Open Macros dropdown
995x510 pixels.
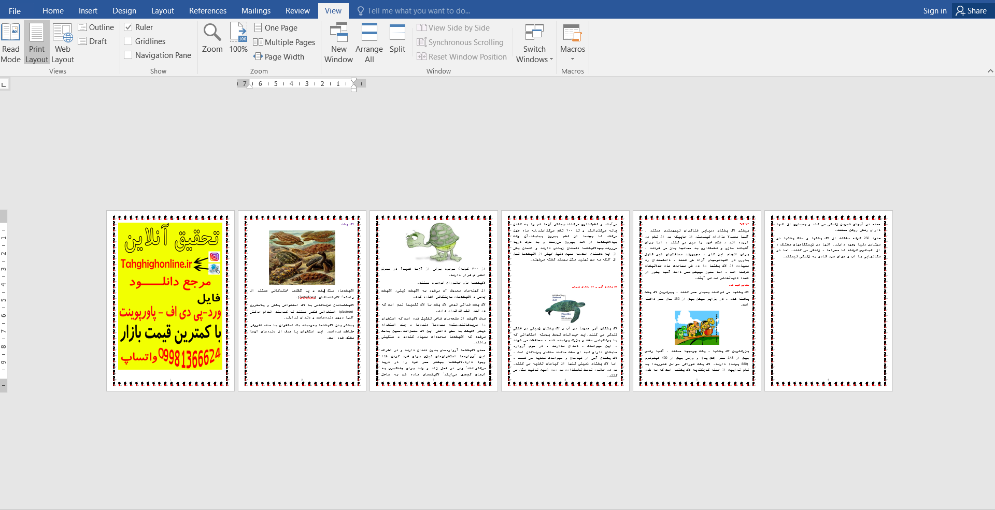[x=573, y=42]
